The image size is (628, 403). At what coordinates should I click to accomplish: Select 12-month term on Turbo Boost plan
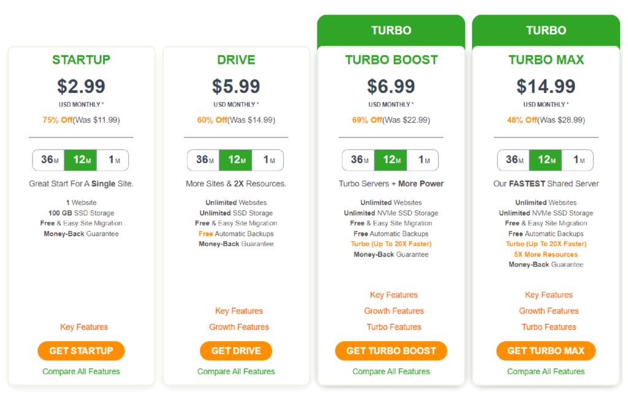[x=391, y=160]
